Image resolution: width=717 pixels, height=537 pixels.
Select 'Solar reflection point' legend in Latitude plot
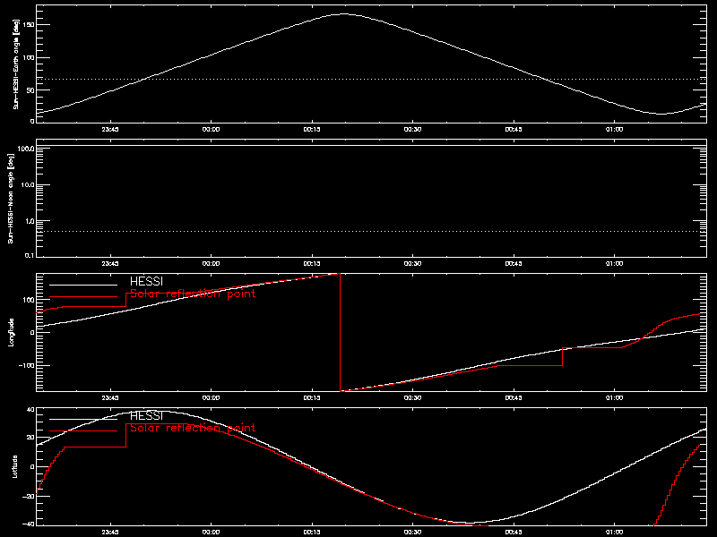(x=193, y=428)
